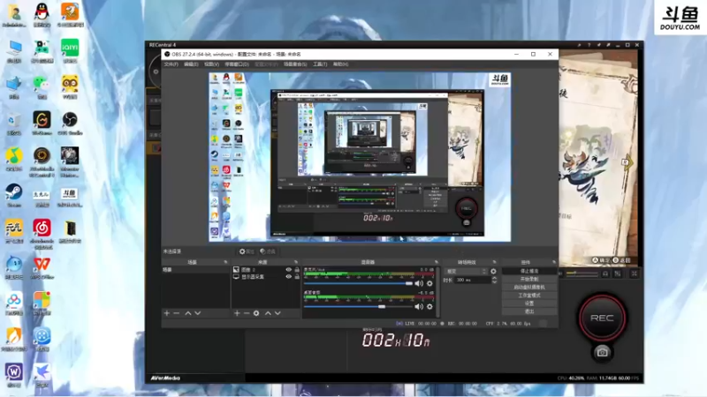This screenshot has height=397, width=707.
Task: Toggle visibility eye of 图像 2 source
Action: point(289,270)
